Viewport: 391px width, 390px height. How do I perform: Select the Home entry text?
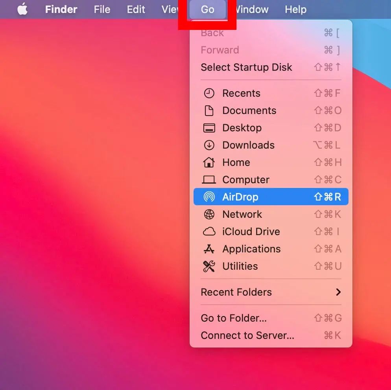tap(236, 162)
